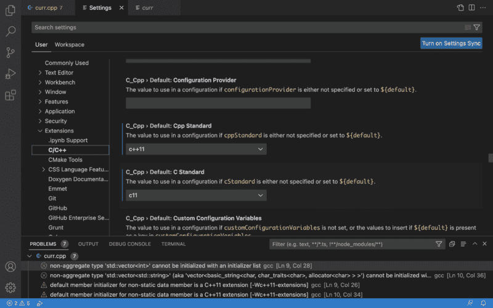Select GitHub extension settings
The image size is (493, 308).
[57, 208]
